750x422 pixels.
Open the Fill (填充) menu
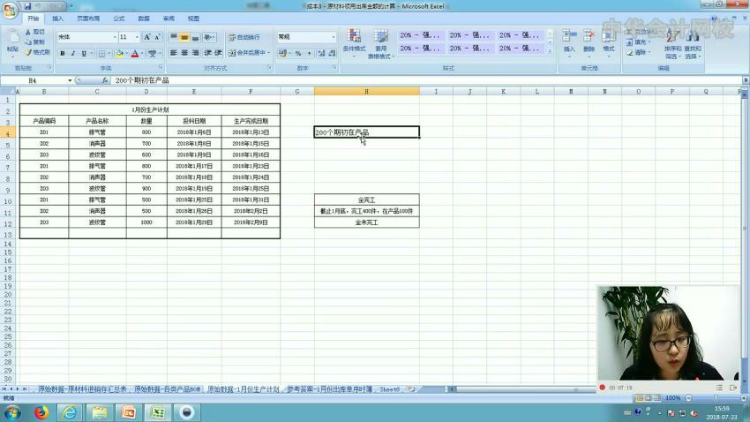pos(638,42)
